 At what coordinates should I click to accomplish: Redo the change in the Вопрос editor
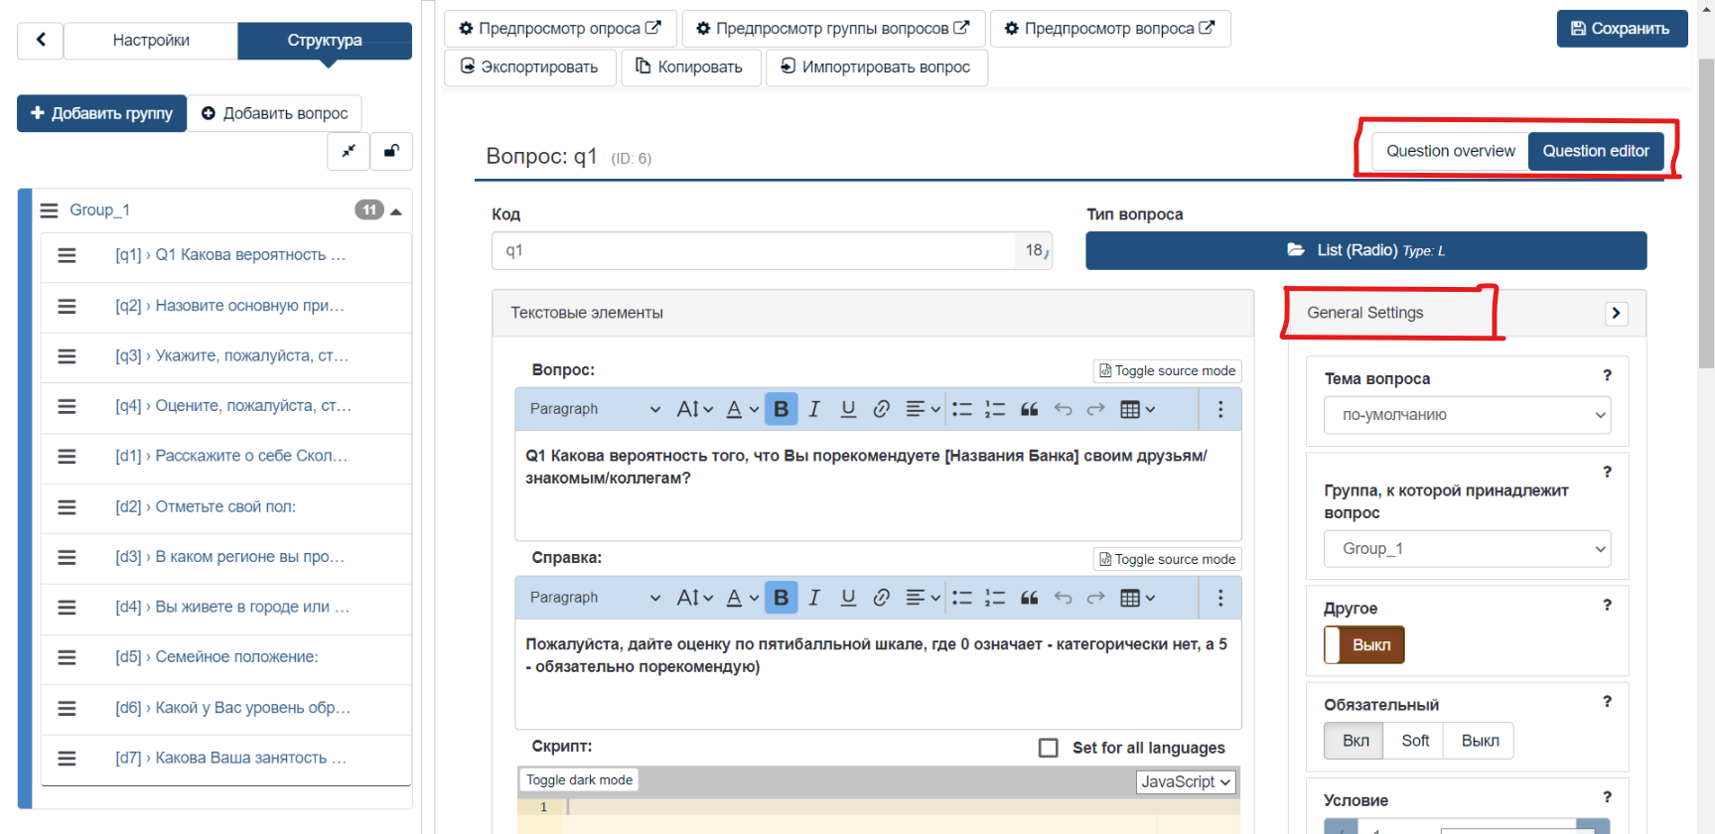pyautogui.click(x=1095, y=409)
